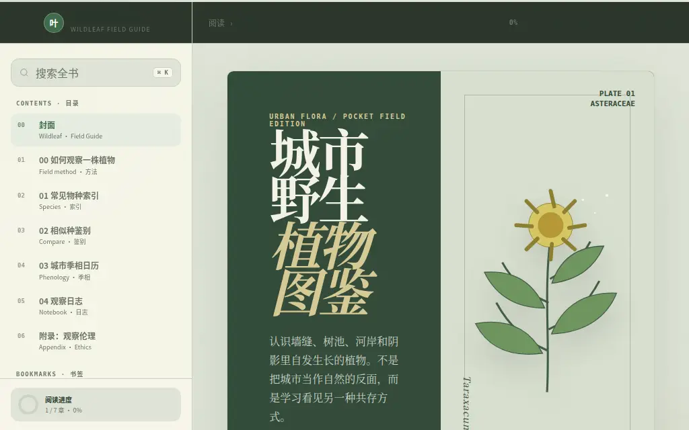Open chapter 04 观察日志

pos(96,306)
